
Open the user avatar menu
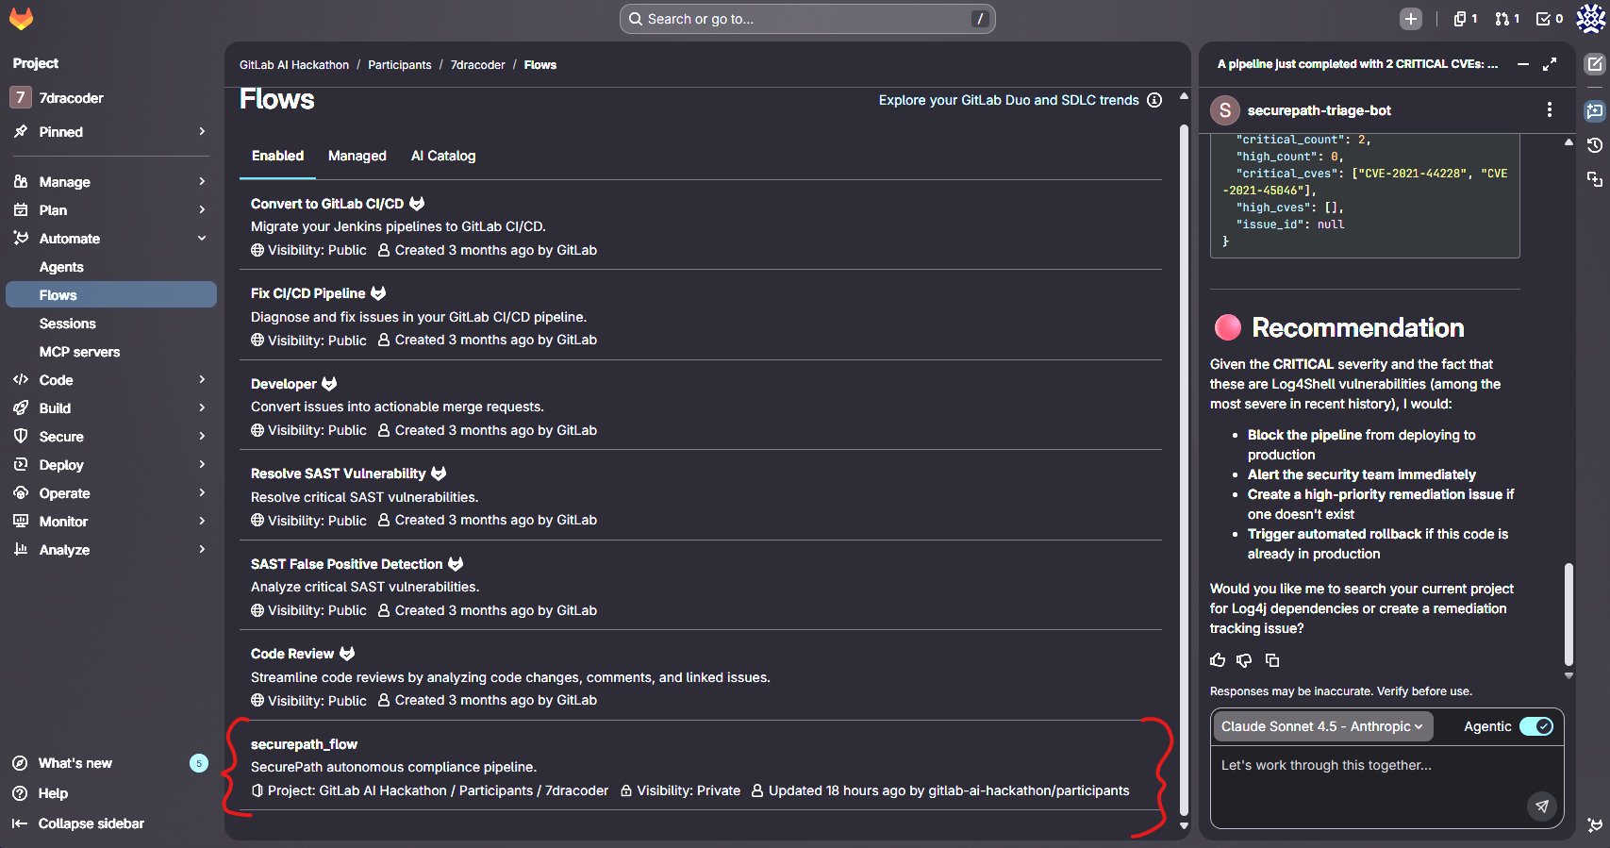[x=1590, y=19]
